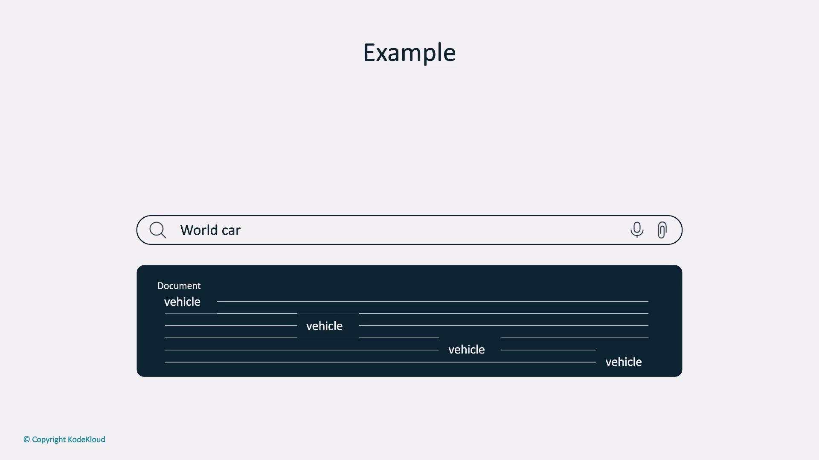Viewport: 819px width, 460px height.
Task: Click the copyright symbol before Copyright KodeKloud
Action: tap(26, 440)
